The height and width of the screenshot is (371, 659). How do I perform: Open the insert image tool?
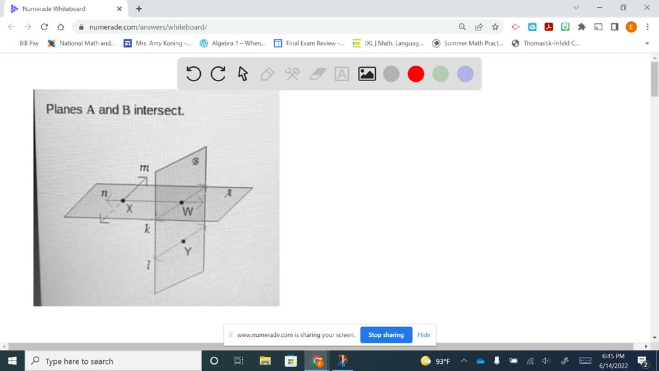[366, 73]
